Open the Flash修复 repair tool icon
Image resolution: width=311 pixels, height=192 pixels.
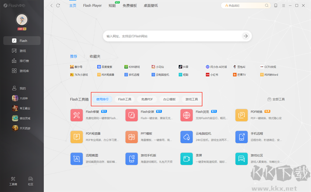point(77,115)
